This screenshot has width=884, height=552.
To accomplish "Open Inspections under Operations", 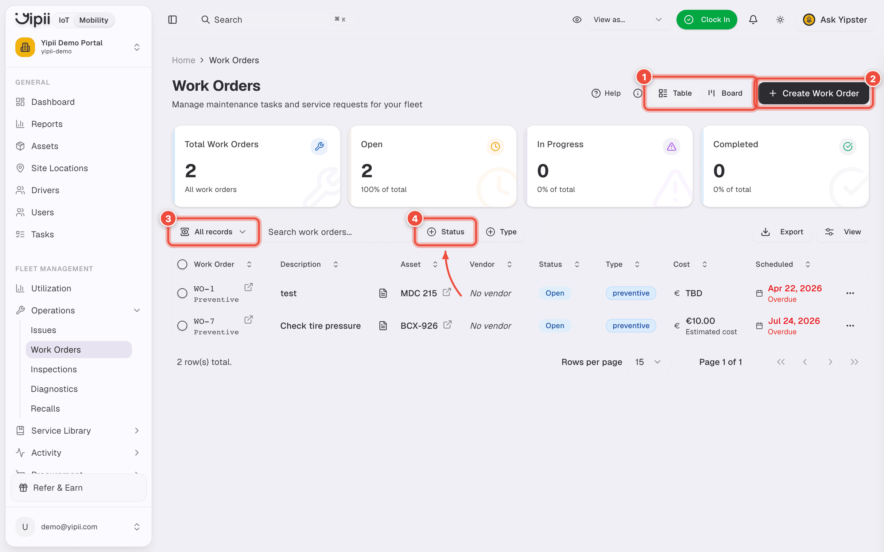I will (79, 369).
